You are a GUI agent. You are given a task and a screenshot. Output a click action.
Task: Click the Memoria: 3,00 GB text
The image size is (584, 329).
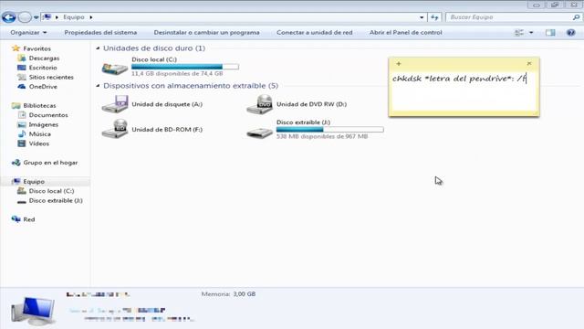(x=228, y=294)
